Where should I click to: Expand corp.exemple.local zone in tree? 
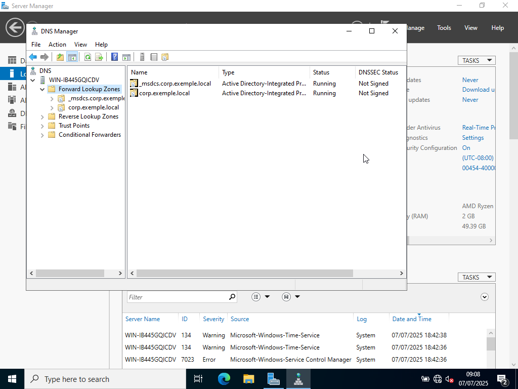52,107
